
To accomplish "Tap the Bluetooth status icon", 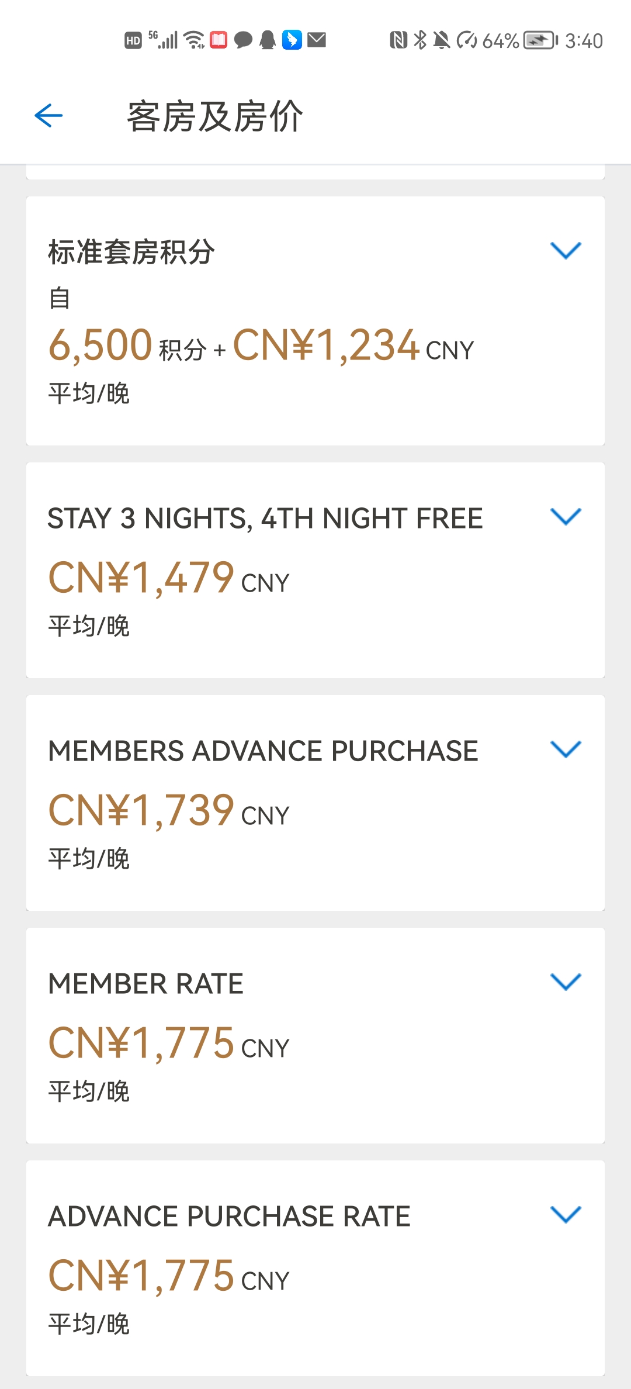I will [x=419, y=40].
